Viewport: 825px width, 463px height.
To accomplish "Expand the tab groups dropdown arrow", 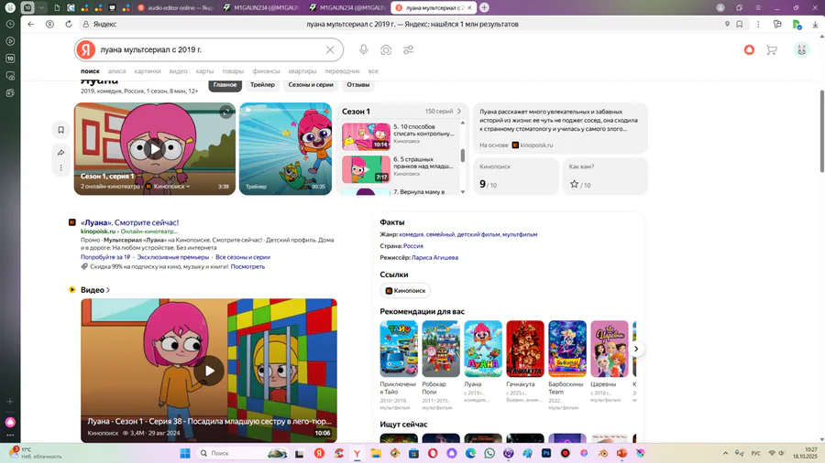I will (41, 8).
